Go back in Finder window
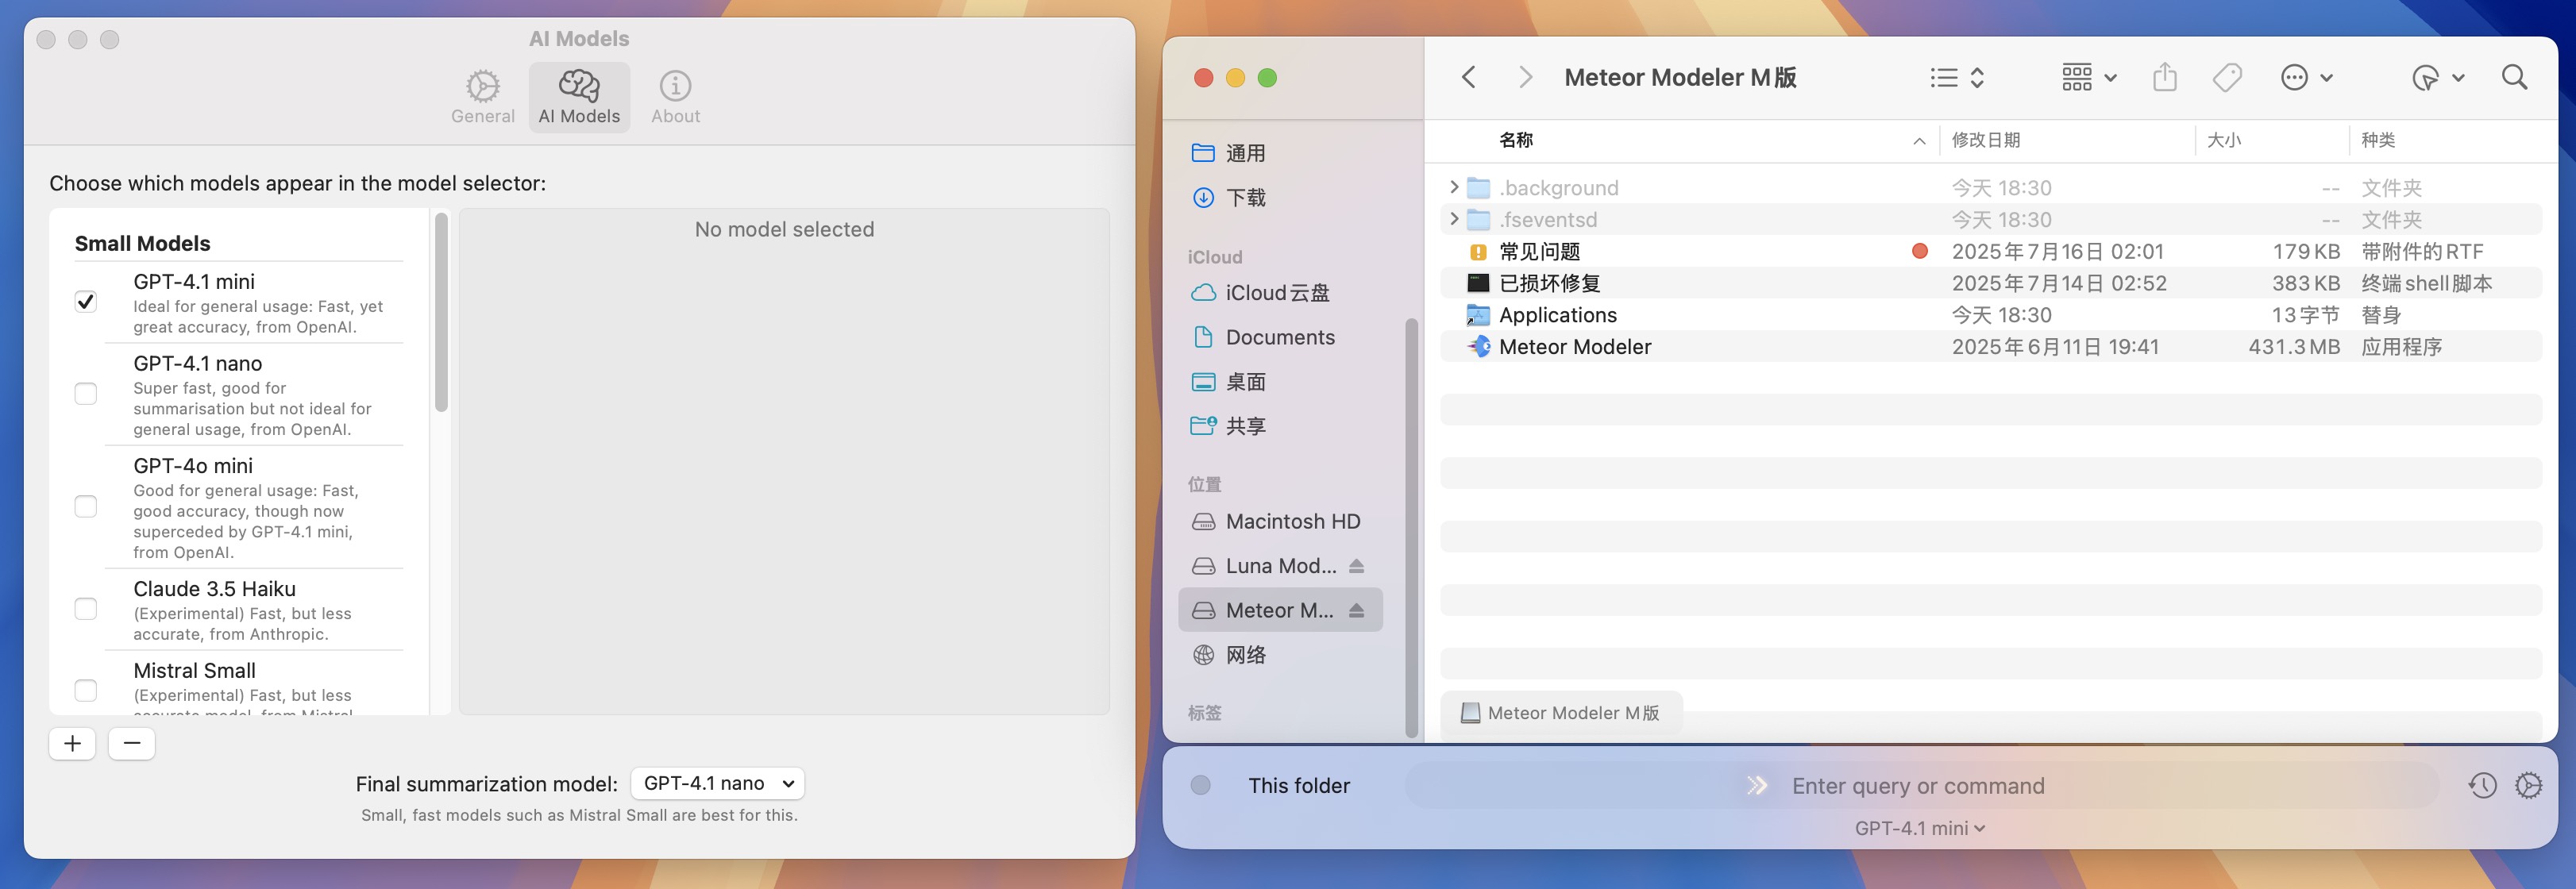 [x=1468, y=77]
